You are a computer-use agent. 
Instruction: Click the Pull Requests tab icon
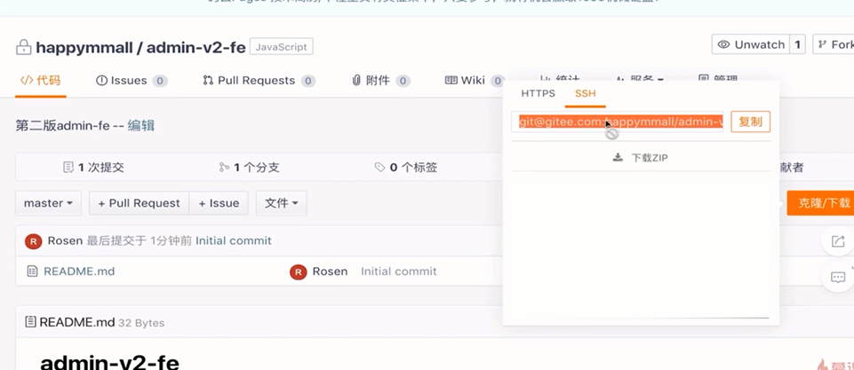(x=208, y=81)
